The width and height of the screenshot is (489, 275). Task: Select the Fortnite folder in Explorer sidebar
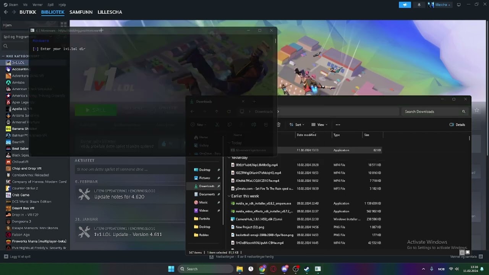tap(204, 219)
